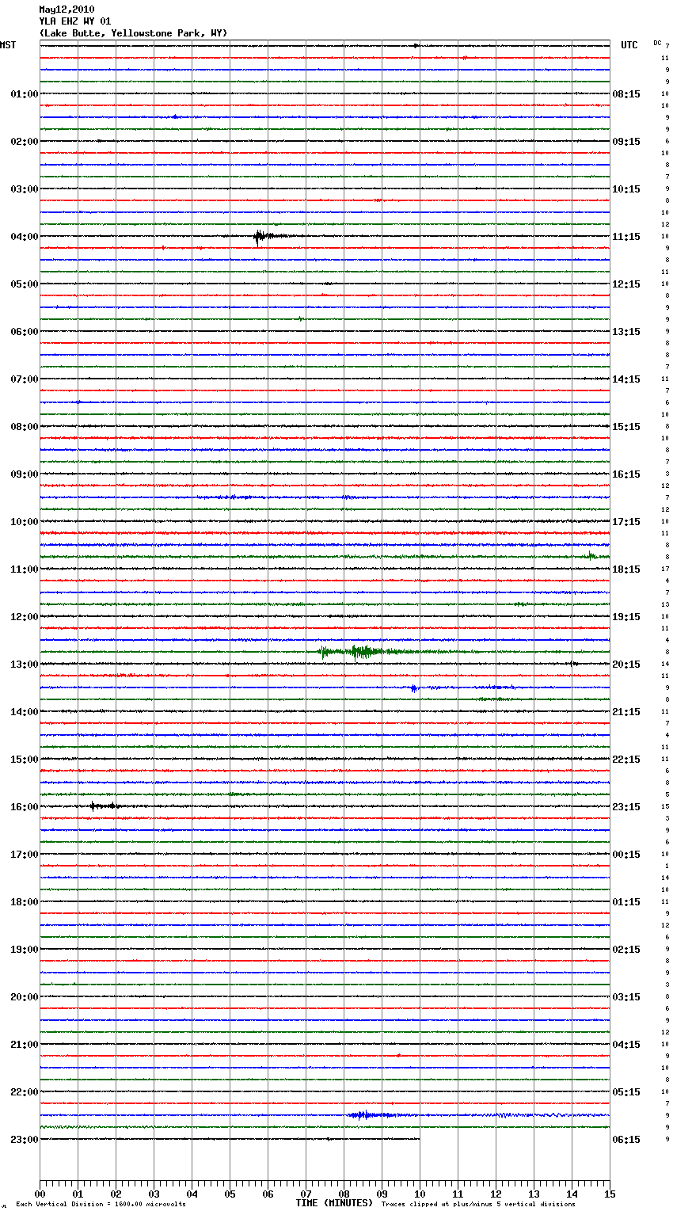Image resolution: width=673 pixels, height=1215 pixels.
Task: Select minute 15 on the bottom axis
Action: tap(610, 1194)
